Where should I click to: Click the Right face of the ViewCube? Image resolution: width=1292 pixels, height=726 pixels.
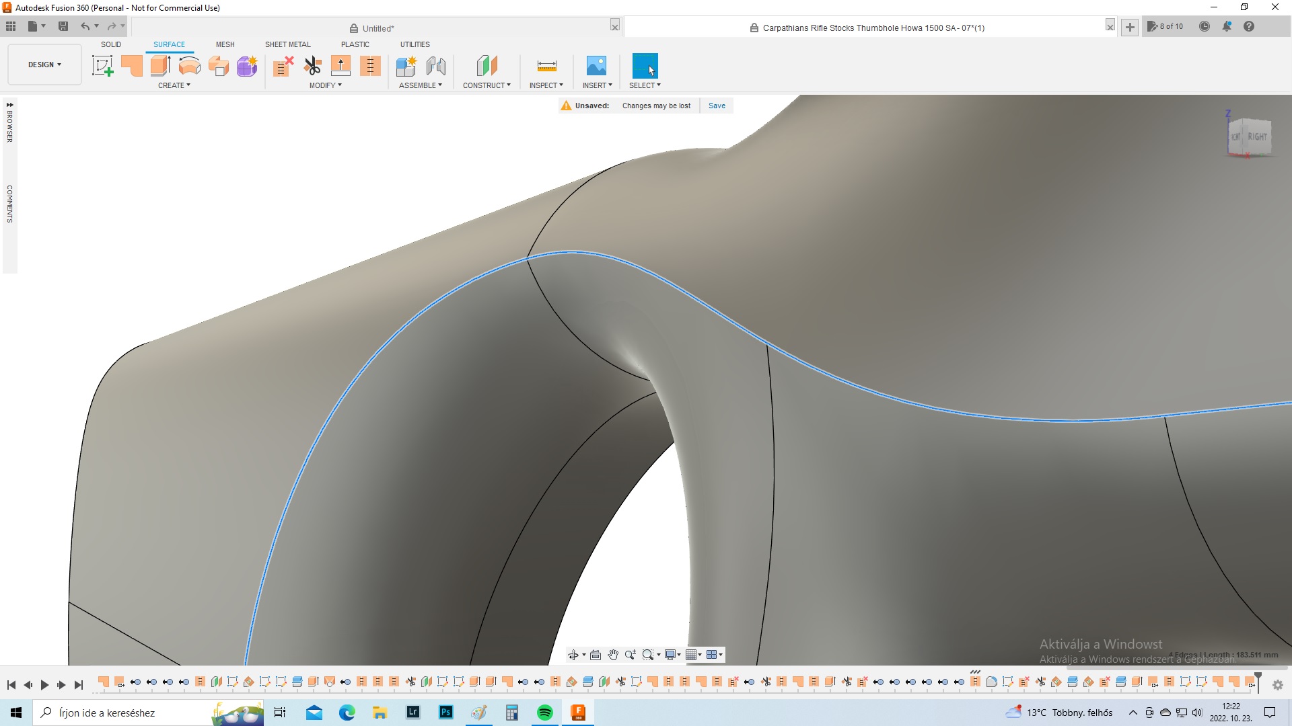(1256, 136)
